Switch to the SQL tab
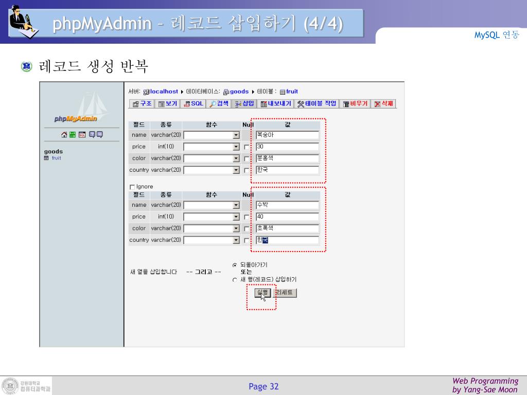 pyautogui.click(x=194, y=104)
